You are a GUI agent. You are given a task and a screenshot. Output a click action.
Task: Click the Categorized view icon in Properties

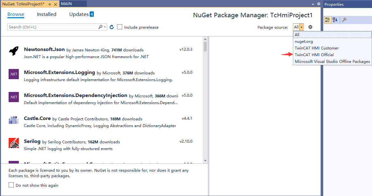point(328,20)
